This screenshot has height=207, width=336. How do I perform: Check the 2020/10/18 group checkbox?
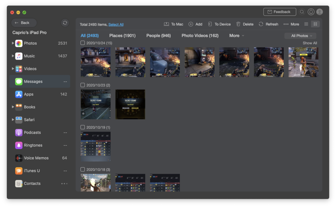point(82,170)
